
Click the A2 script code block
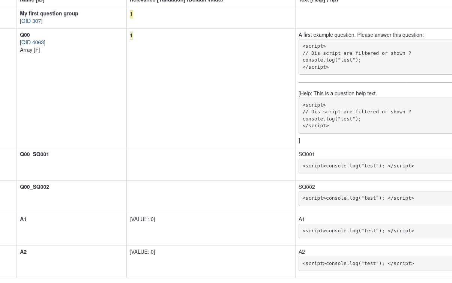pyautogui.click(x=375, y=263)
